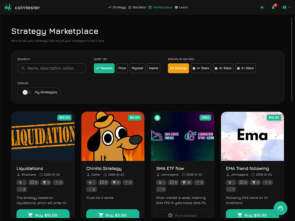This screenshot has height=221, width=295.
Task: Downvote the Chinito Strategy
Action: click(x=91, y=189)
